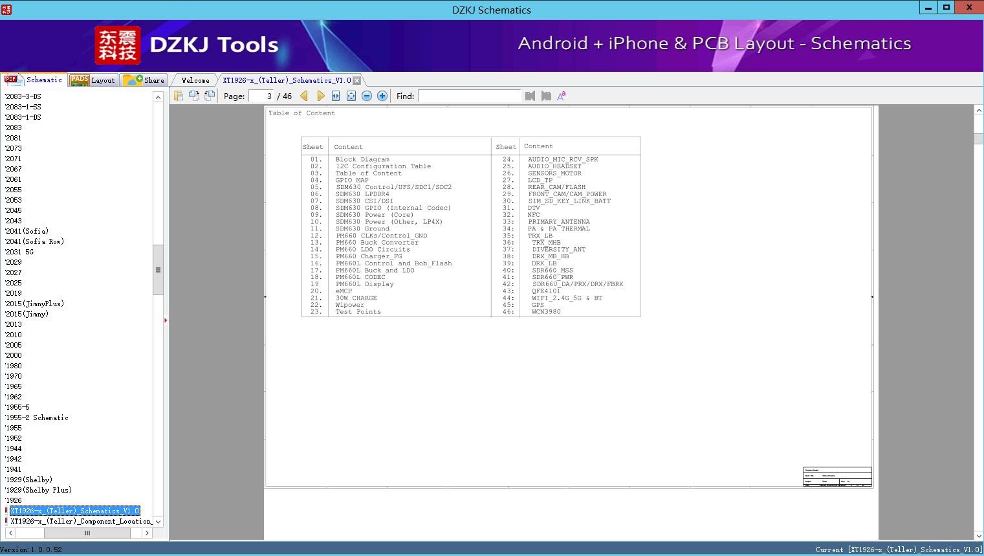Go to the previous page arrow
The height and width of the screenshot is (556, 984).
[304, 96]
